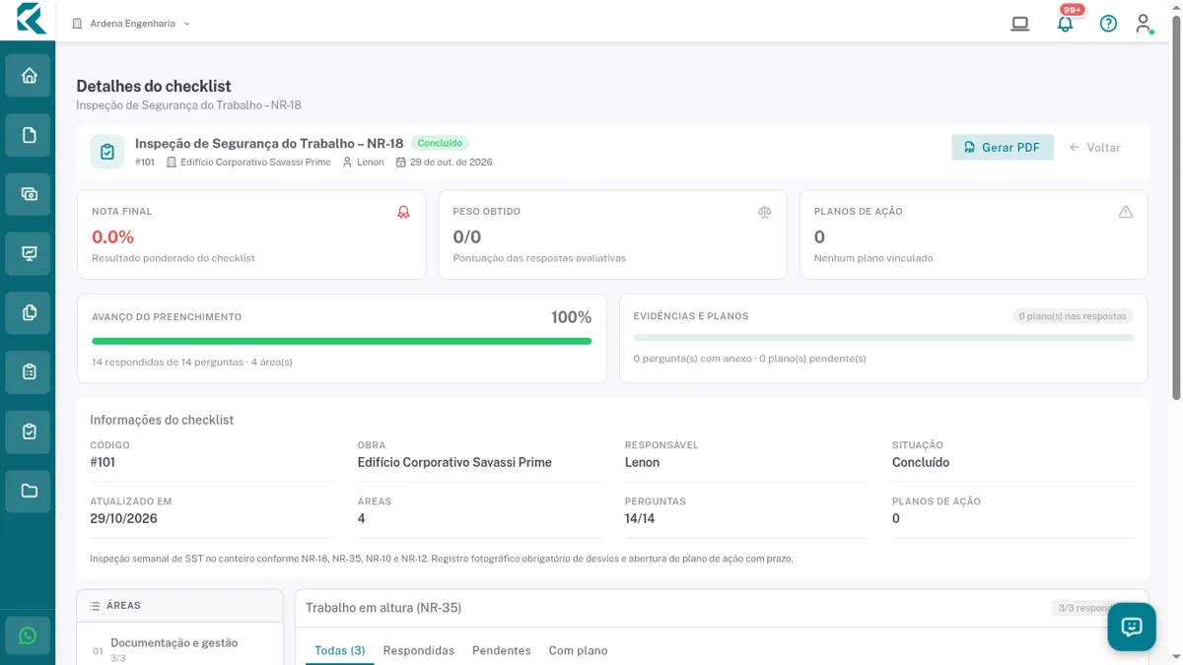Click the green fill progress bar

point(342,341)
